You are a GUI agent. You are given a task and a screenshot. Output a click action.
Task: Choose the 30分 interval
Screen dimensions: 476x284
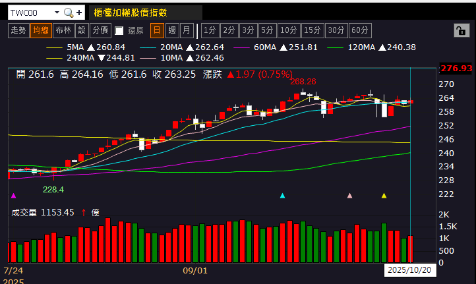pos(336,30)
